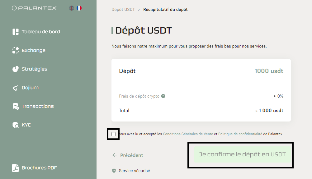This screenshot has height=179, width=312.
Task: Click the Palantex logo
Action: [34, 8]
